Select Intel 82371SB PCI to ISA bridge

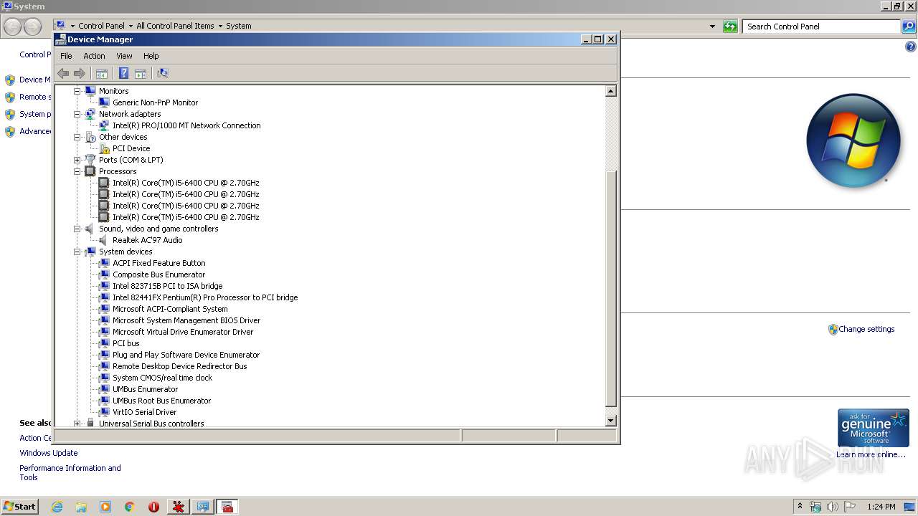(x=167, y=286)
